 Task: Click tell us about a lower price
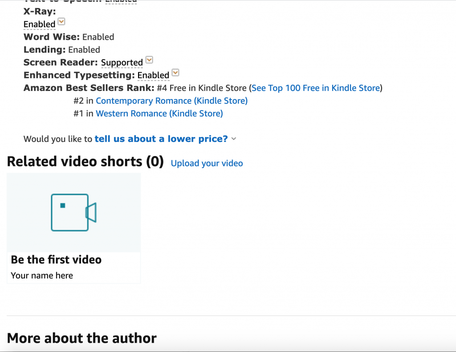161,139
